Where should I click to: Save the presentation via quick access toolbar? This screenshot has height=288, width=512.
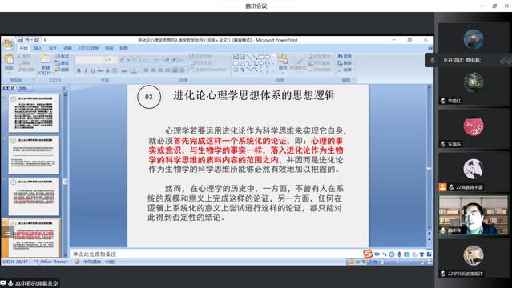(x=21, y=40)
